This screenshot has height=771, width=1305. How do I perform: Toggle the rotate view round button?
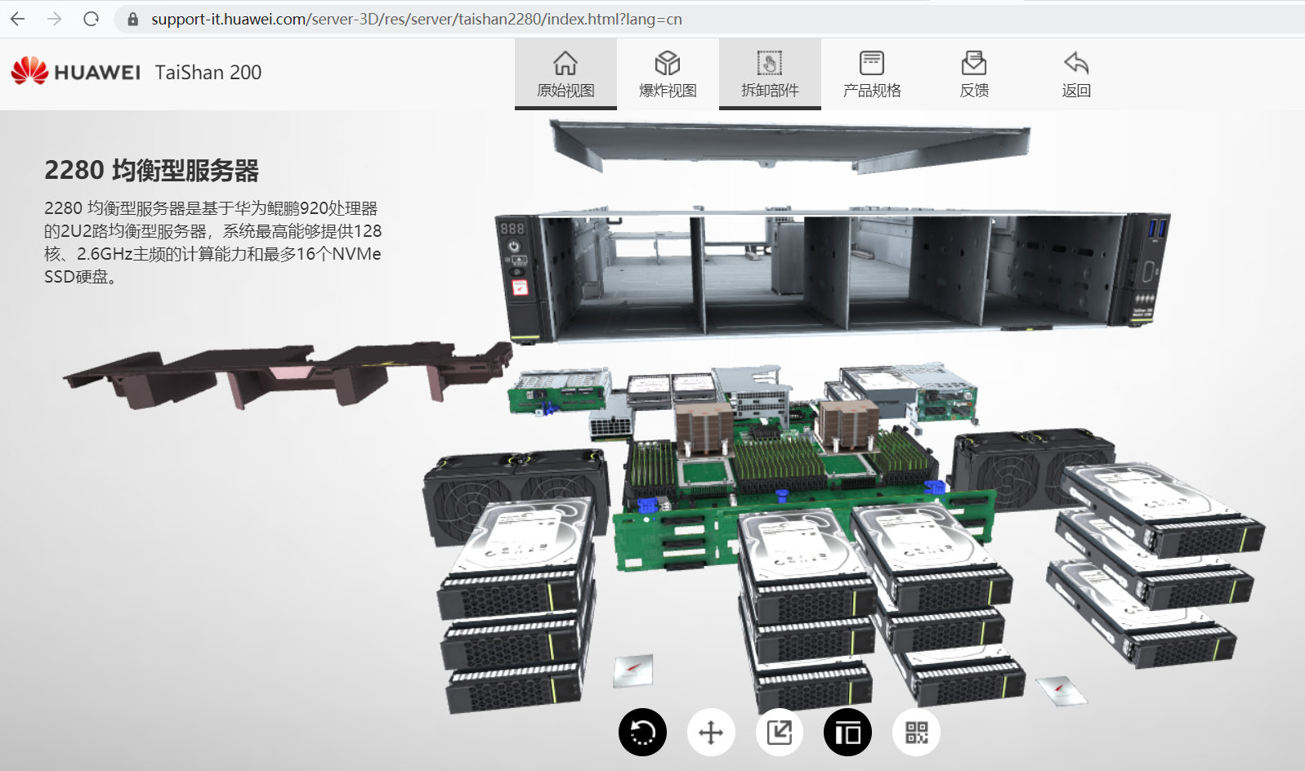tap(642, 732)
